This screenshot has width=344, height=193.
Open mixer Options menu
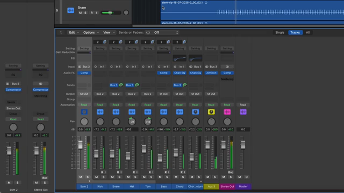tap(91, 32)
